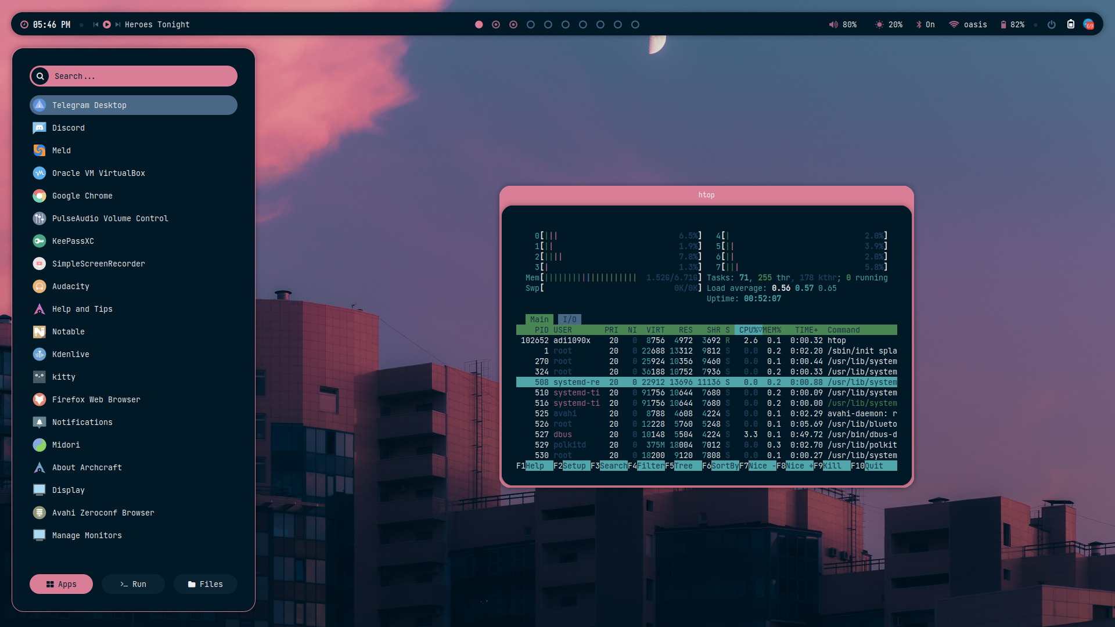Viewport: 1115px width, 627px height.
Task: Toggle the Bluetooth On indicator
Action: [925, 24]
